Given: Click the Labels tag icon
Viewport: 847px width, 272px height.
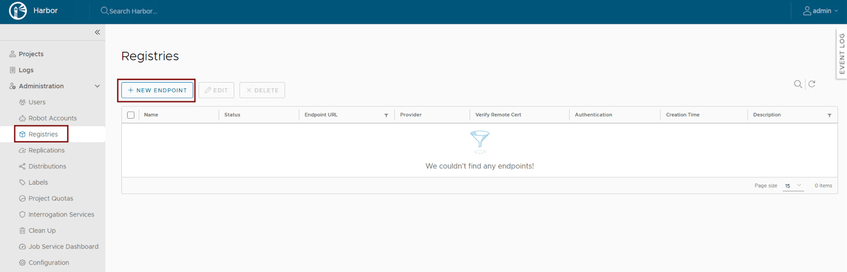Looking at the screenshot, I should (22, 182).
